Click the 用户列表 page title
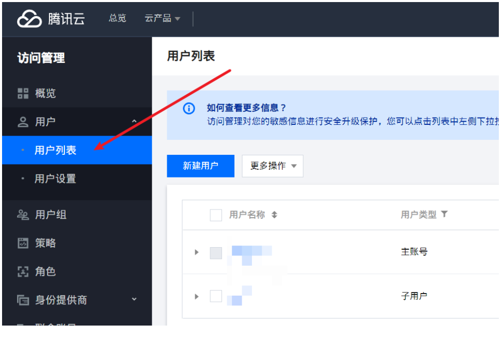Image resolution: width=504 pixels, height=340 pixels. [191, 56]
